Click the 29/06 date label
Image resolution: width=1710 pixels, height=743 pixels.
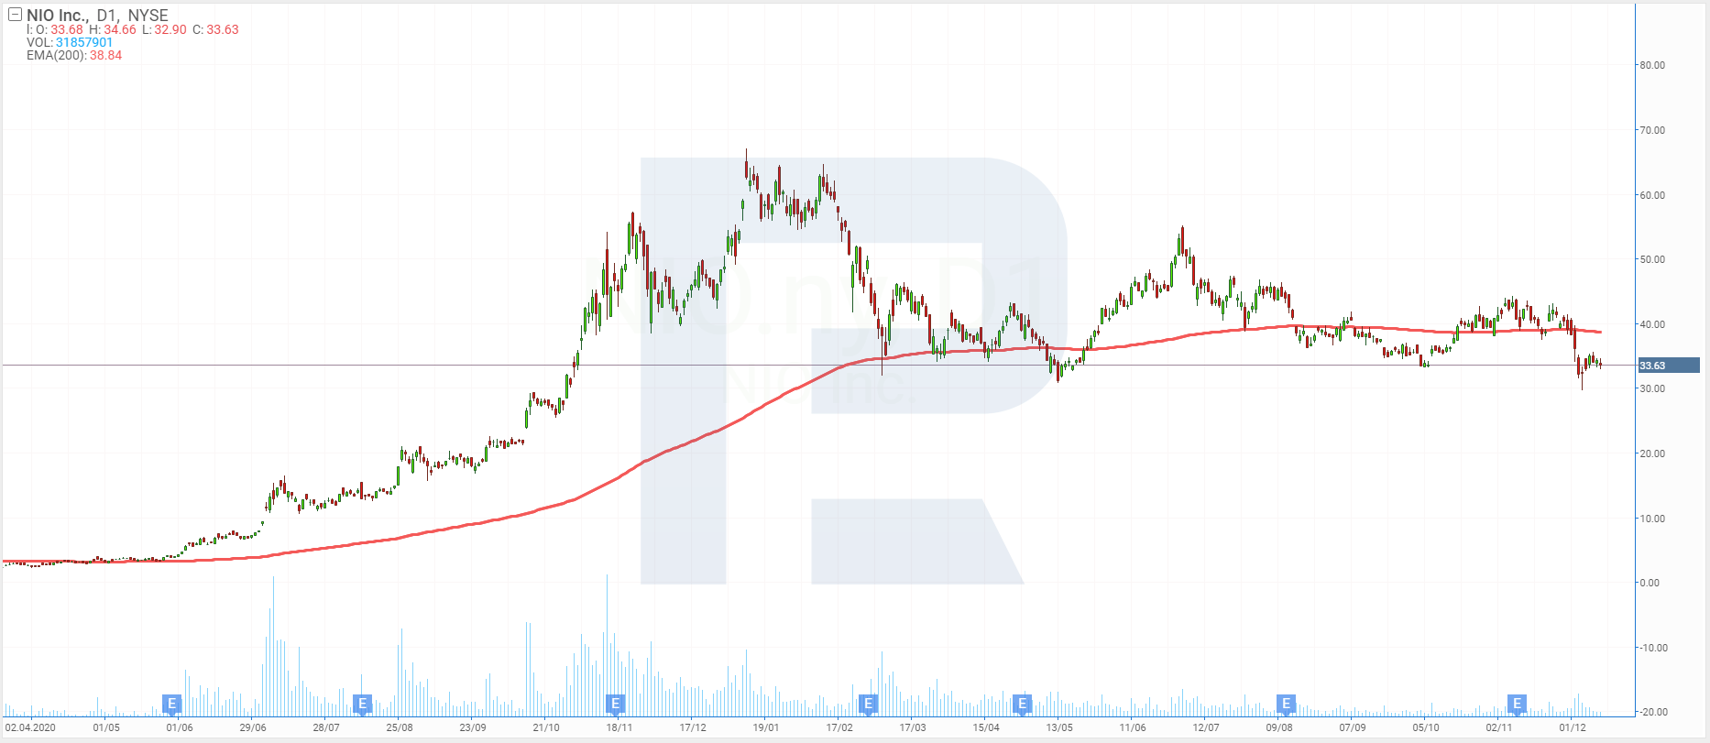tap(253, 728)
